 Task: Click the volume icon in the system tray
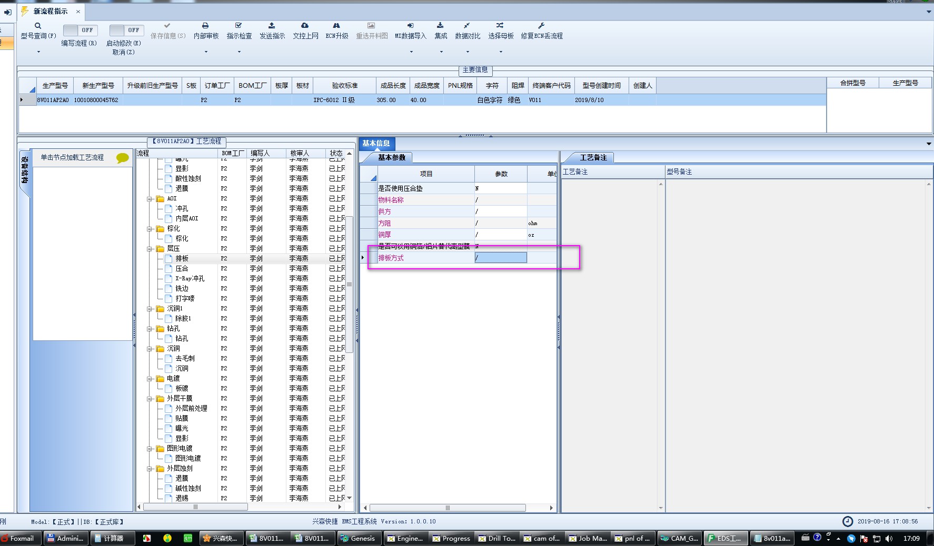coord(889,538)
